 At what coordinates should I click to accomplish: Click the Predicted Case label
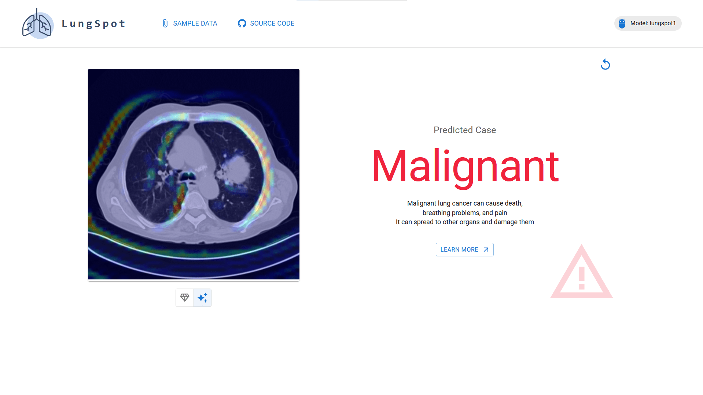click(464, 130)
